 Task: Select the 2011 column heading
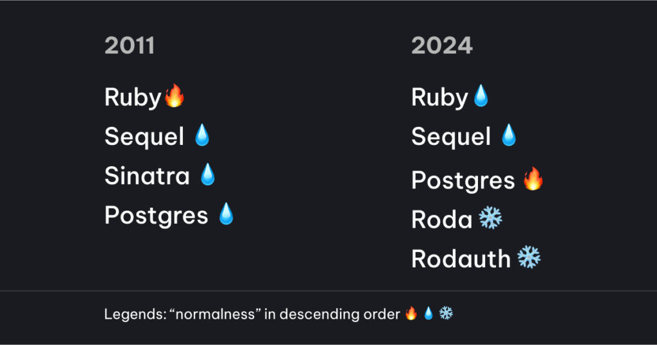[x=130, y=46]
